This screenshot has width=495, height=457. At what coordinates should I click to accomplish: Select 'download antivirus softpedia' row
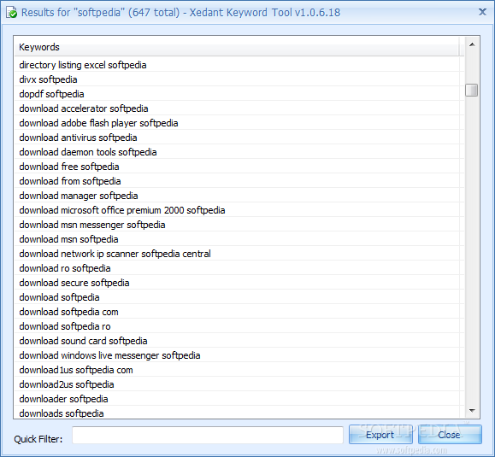[239, 138]
